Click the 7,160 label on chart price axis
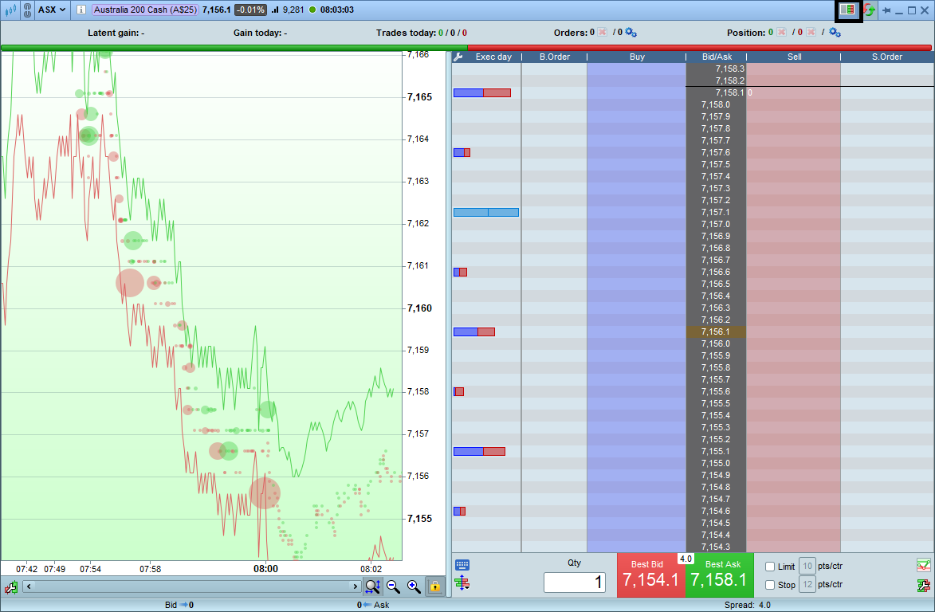 [419, 308]
